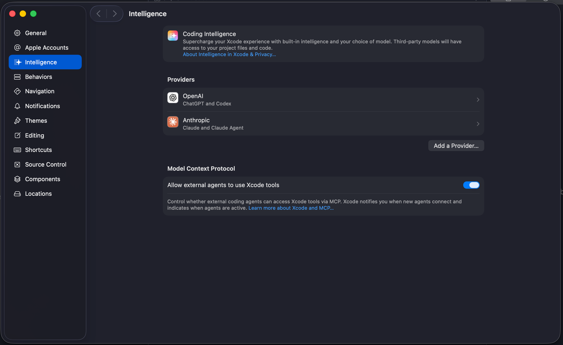Click the Behaviors sidebar icon
563x345 pixels.
[x=17, y=77]
